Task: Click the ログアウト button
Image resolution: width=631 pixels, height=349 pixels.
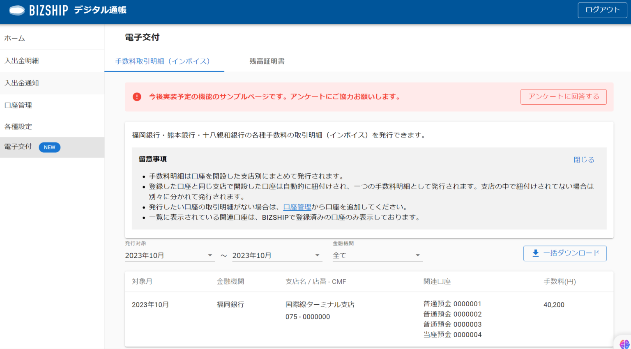Action: 602,10
